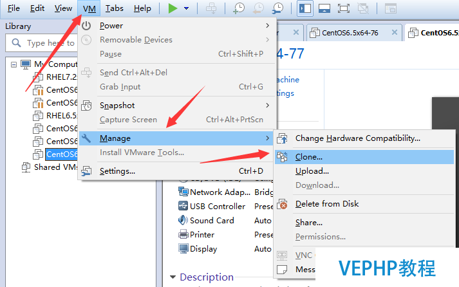The width and height of the screenshot is (459, 287).
Task: Open the Tabs menu
Action: tap(114, 8)
